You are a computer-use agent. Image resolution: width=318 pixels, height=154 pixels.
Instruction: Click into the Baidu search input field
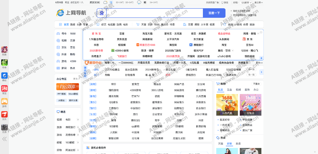(154, 13)
